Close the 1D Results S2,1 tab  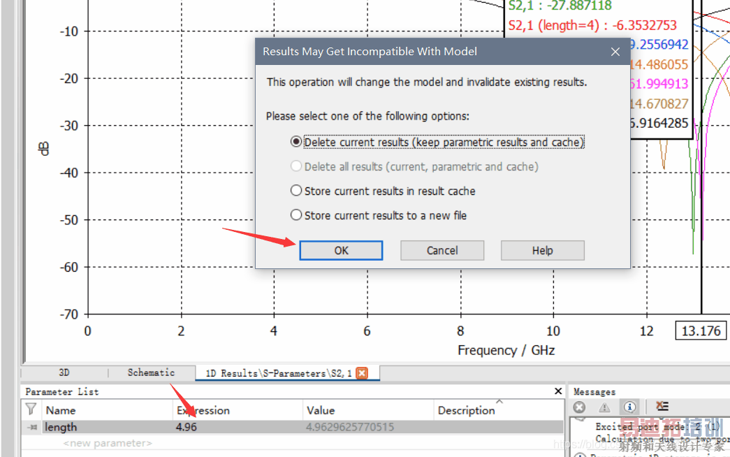(x=362, y=373)
